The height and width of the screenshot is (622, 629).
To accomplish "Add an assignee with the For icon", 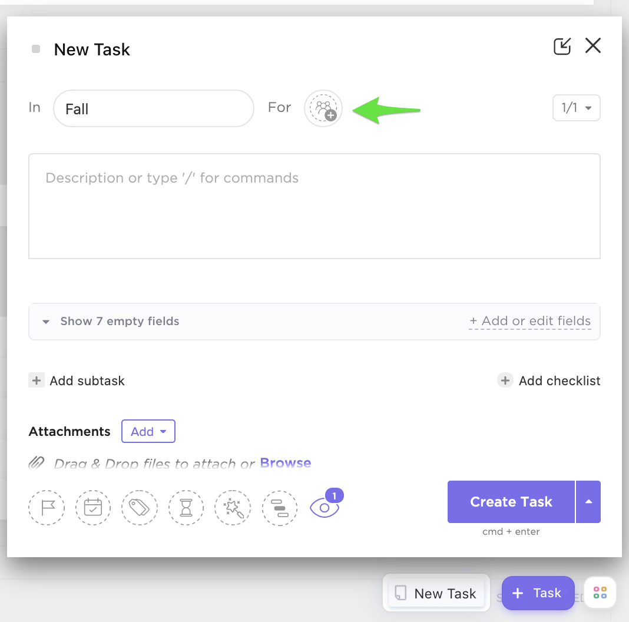I will coord(323,108).
